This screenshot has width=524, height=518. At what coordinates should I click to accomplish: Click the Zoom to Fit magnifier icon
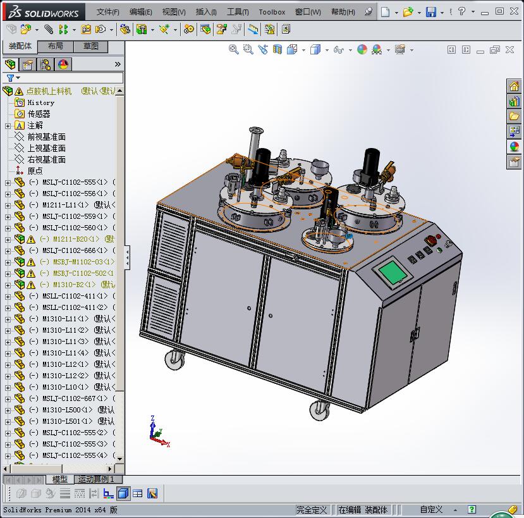tap(233, 49)
